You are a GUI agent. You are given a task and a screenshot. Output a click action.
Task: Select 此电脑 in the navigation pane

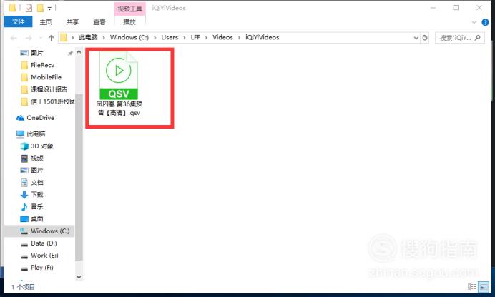pyautogui.click(x=36, y=134)
